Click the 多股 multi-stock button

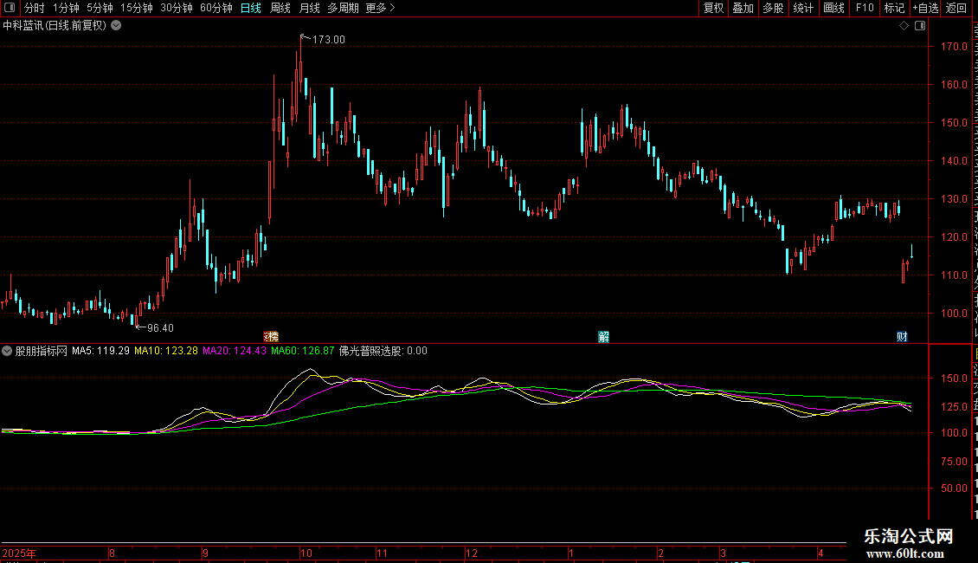(773, 8)
